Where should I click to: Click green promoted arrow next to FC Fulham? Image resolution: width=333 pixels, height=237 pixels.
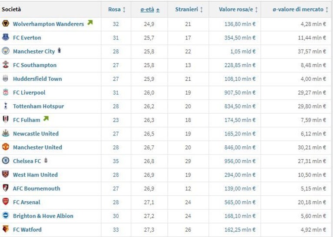click(x=46, y=118)
